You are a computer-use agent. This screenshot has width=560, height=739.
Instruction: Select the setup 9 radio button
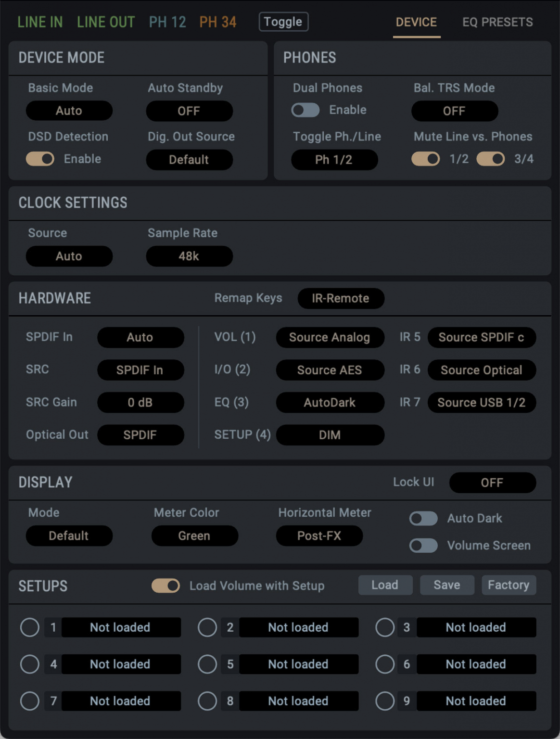(385, 701)
